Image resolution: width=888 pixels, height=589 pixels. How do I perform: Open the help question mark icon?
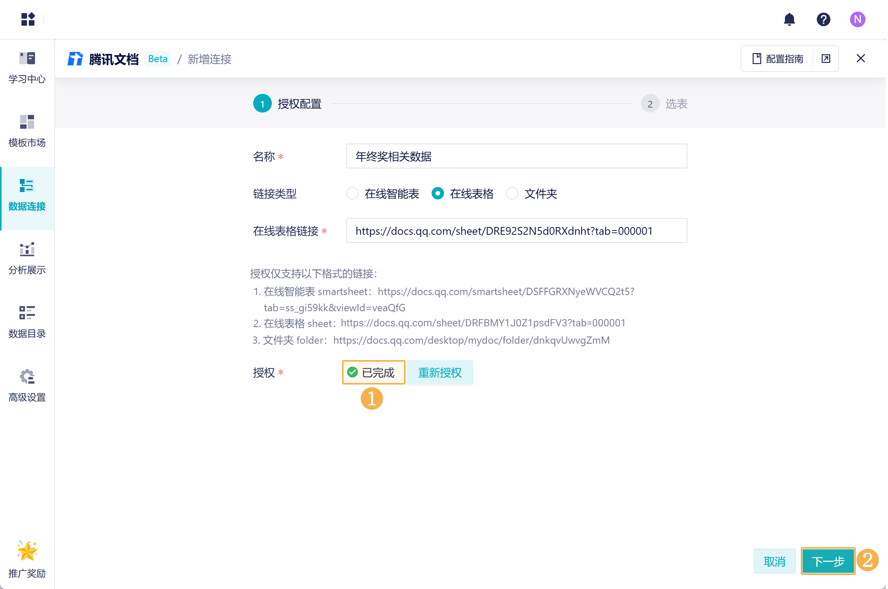pos(823,19)
